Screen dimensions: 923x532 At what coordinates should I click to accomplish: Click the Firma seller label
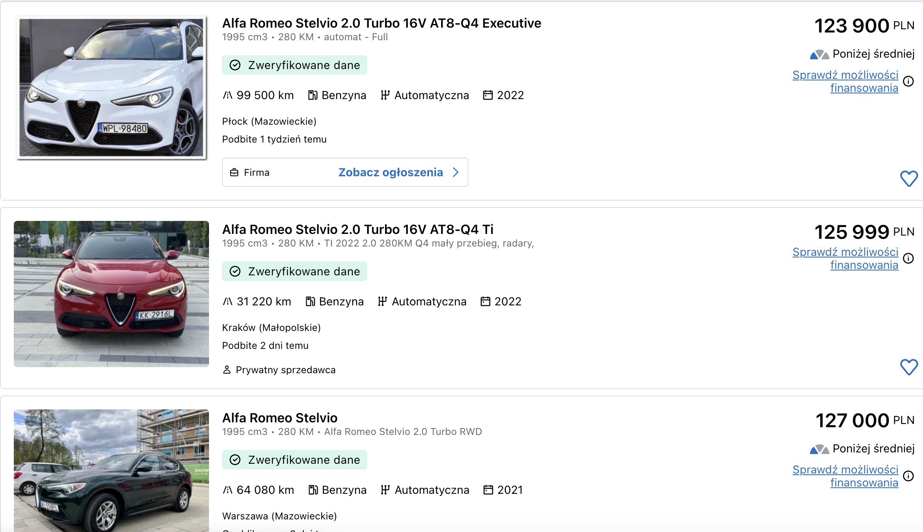coord(257,173)
